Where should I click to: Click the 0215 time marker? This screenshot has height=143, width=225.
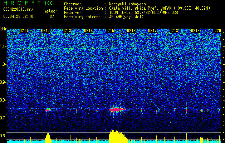pyautogui.click(x=110, y=31)
